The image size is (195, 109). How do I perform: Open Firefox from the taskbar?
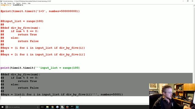pos(67,107)
